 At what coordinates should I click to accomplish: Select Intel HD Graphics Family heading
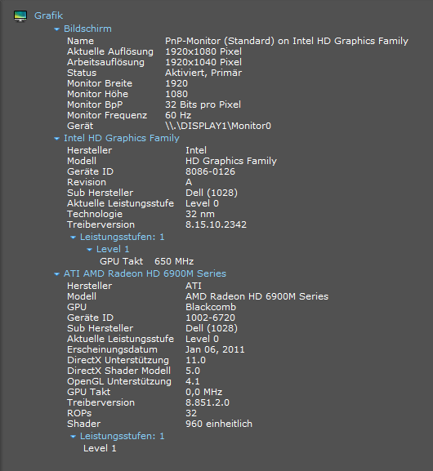tap(122, 138)
